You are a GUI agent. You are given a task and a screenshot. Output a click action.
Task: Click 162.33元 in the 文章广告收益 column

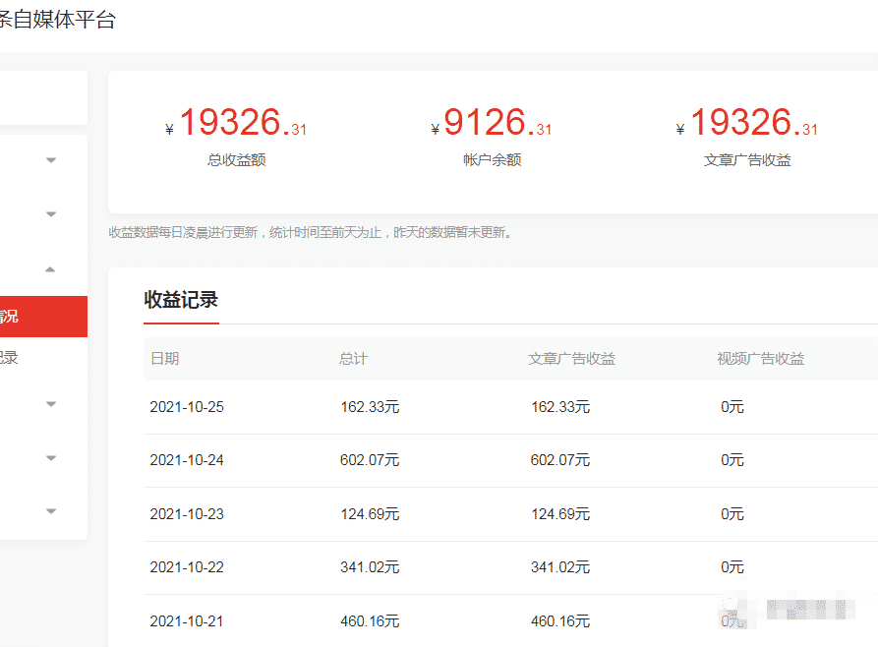(x=560, y=407)
